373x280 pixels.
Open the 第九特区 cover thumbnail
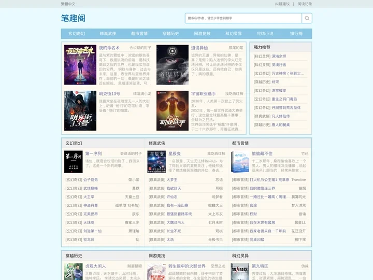[240, 272]
